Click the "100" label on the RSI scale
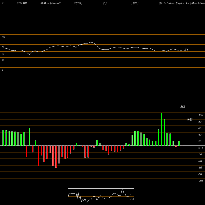Screen dimensions: 205x205 click(4, 37)
